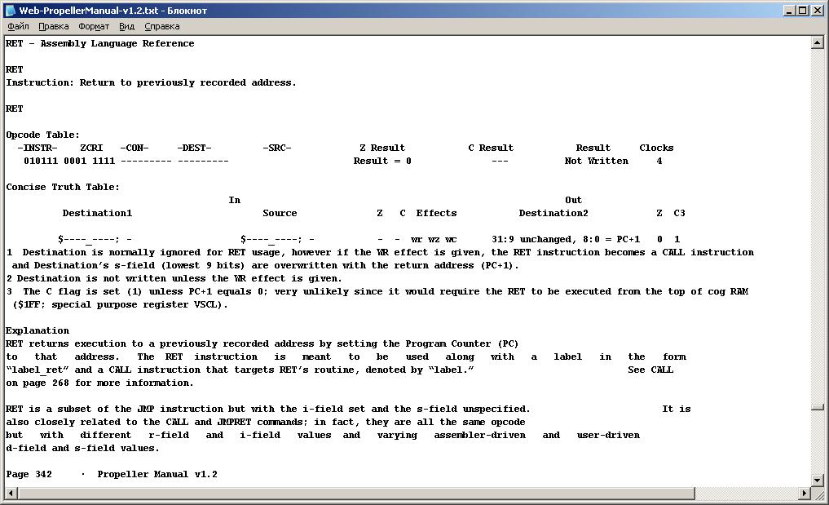Open the Правка menu
The height and width of the screenshot is (505, 829).
click(54, 26)
